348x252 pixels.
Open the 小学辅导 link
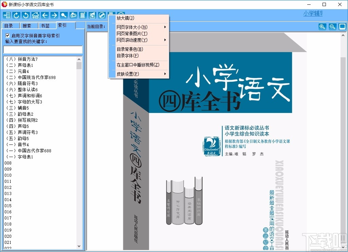click(x=313, y=14)
